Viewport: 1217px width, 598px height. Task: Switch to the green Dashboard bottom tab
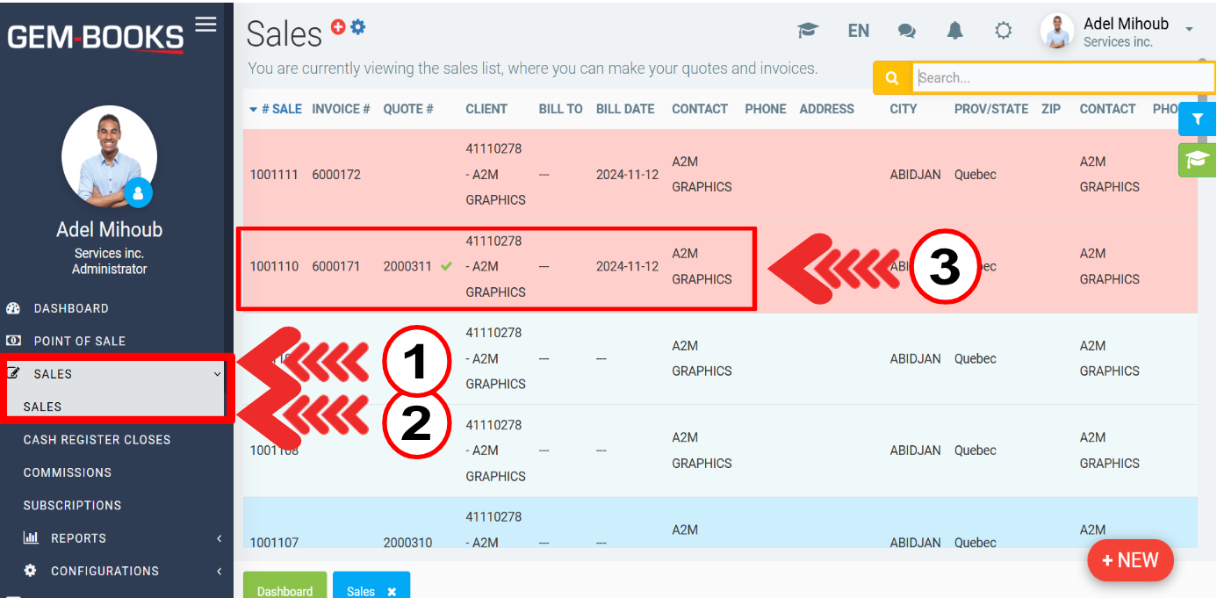(284, 587)
